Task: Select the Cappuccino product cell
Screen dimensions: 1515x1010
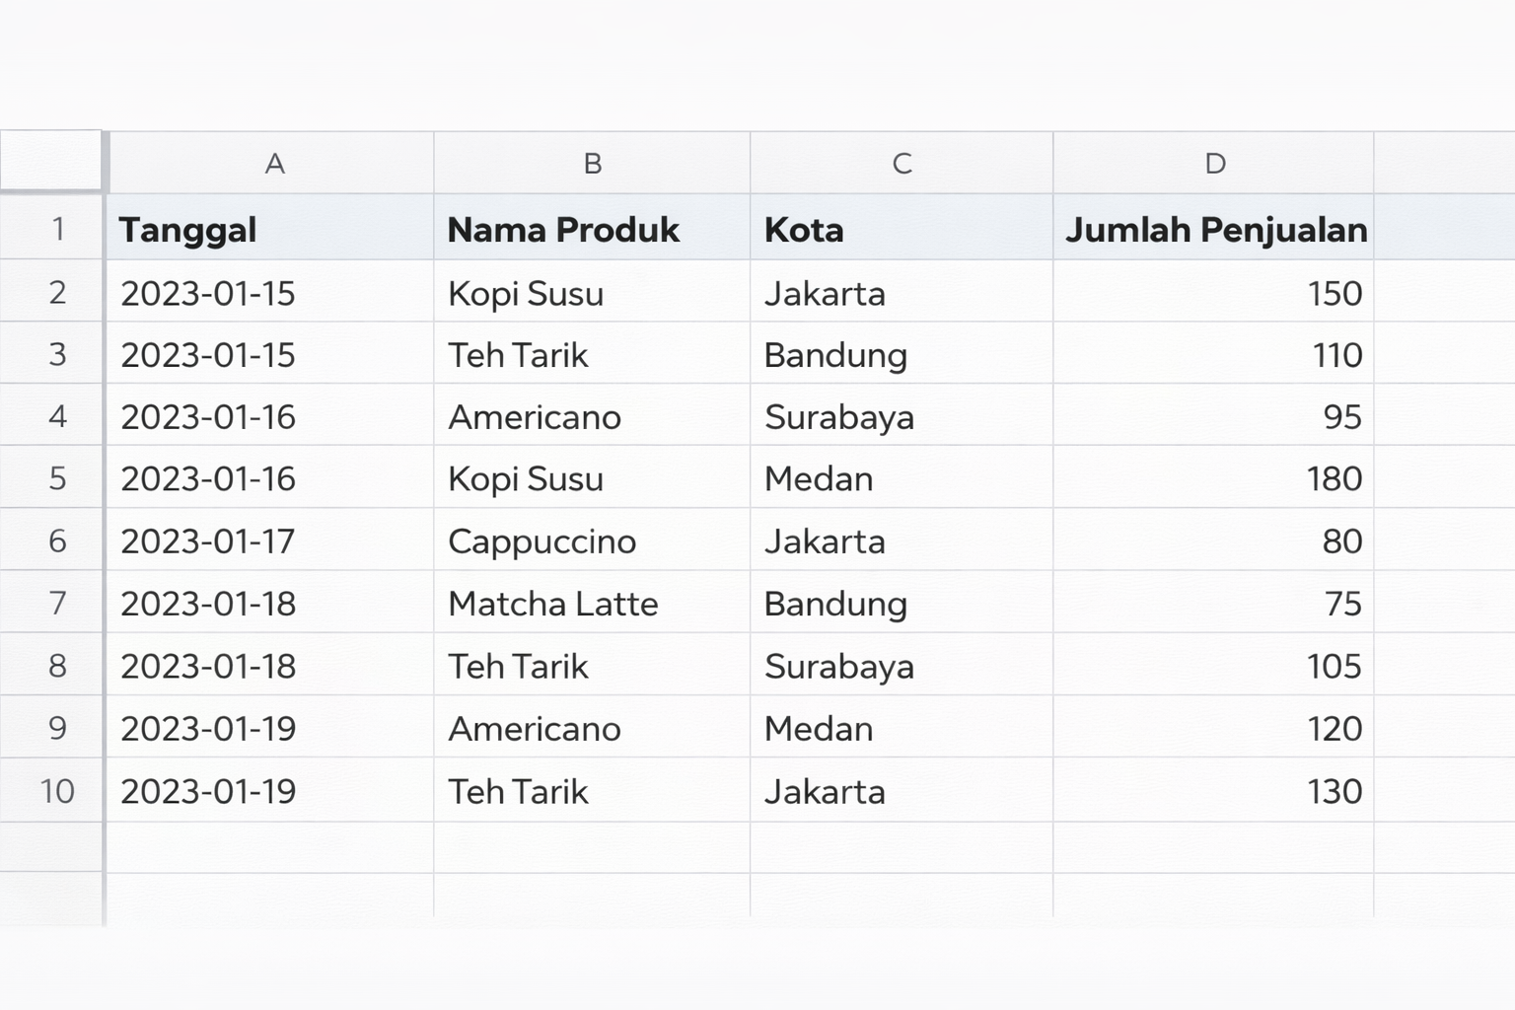Action: [592, 541]
